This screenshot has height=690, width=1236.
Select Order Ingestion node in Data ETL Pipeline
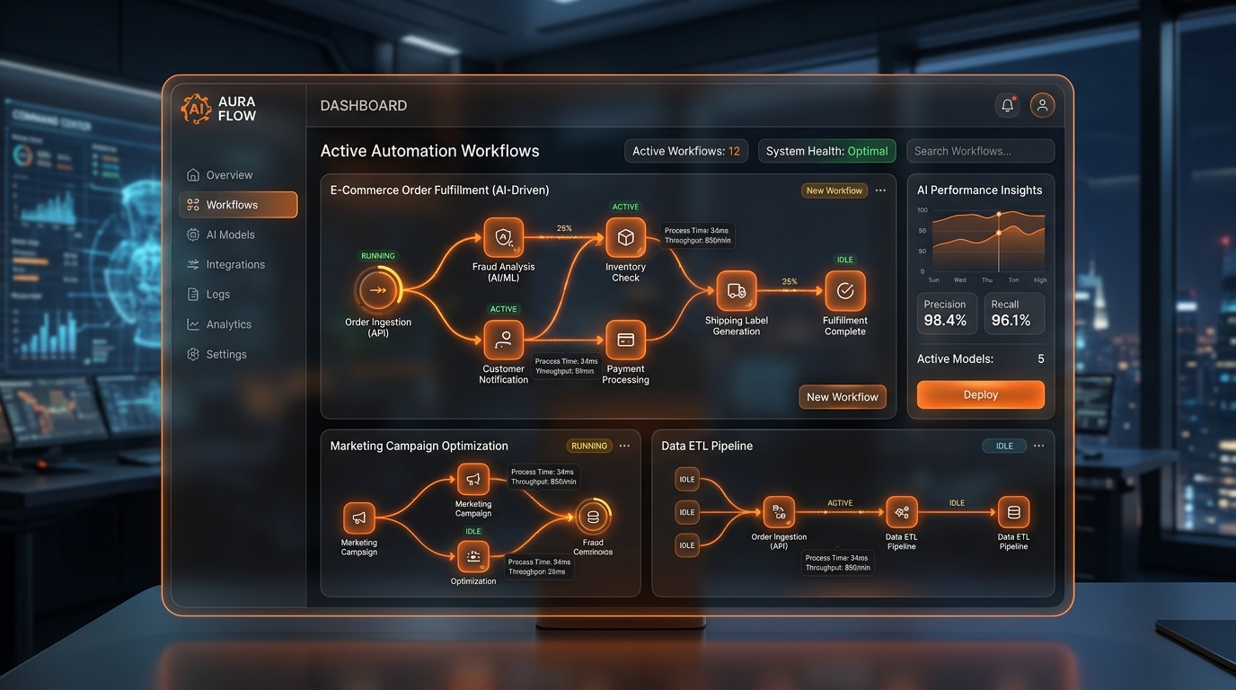(x=779, y=512)
